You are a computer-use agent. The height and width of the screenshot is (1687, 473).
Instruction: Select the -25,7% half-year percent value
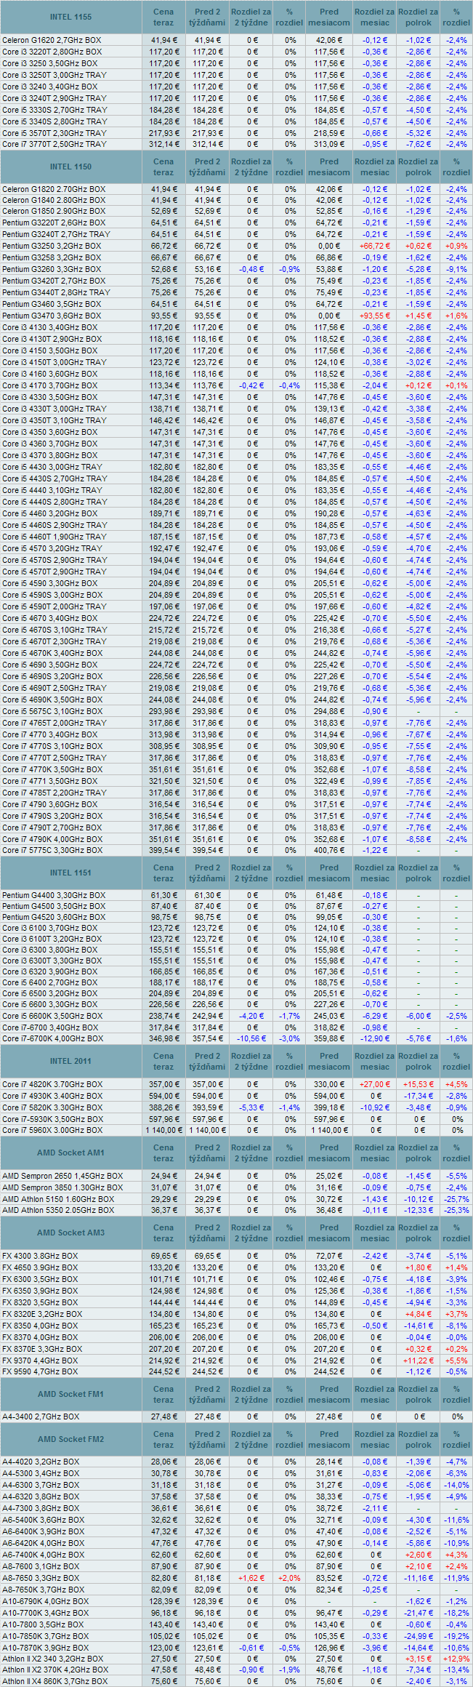[456, 1199]
